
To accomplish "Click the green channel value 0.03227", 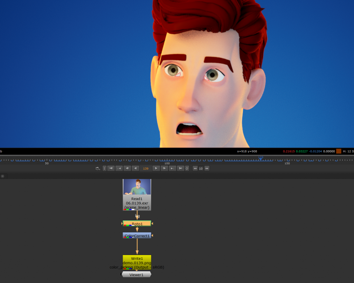I will pos(302,151).
